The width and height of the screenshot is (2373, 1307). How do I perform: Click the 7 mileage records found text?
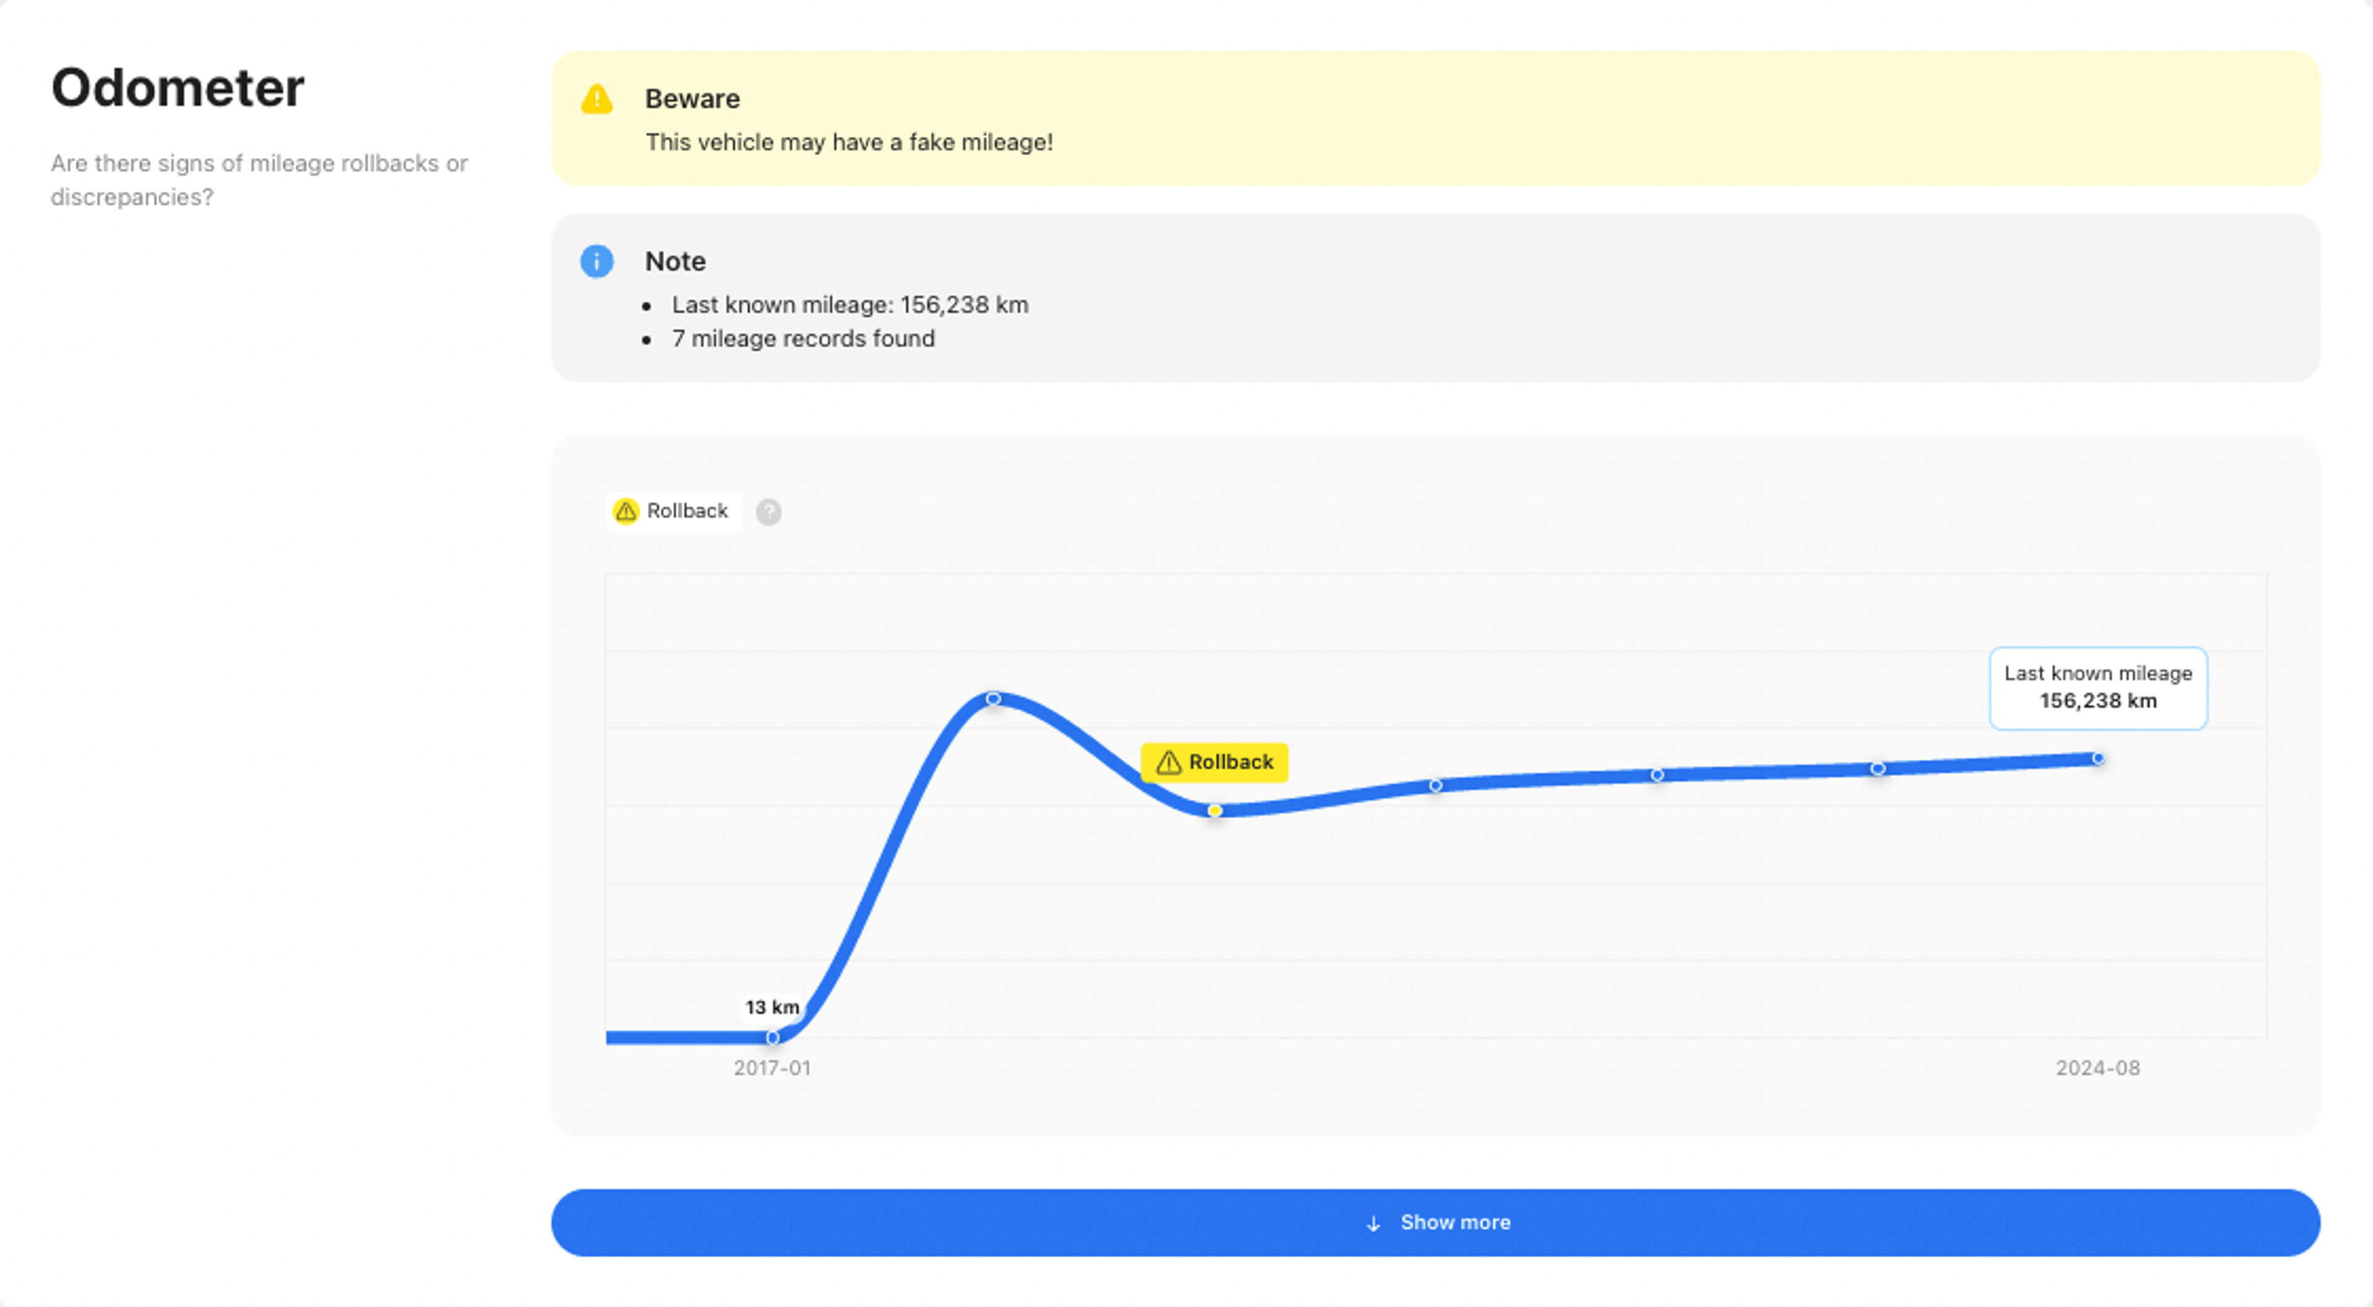pyautogui.click(x=802, y=339)
